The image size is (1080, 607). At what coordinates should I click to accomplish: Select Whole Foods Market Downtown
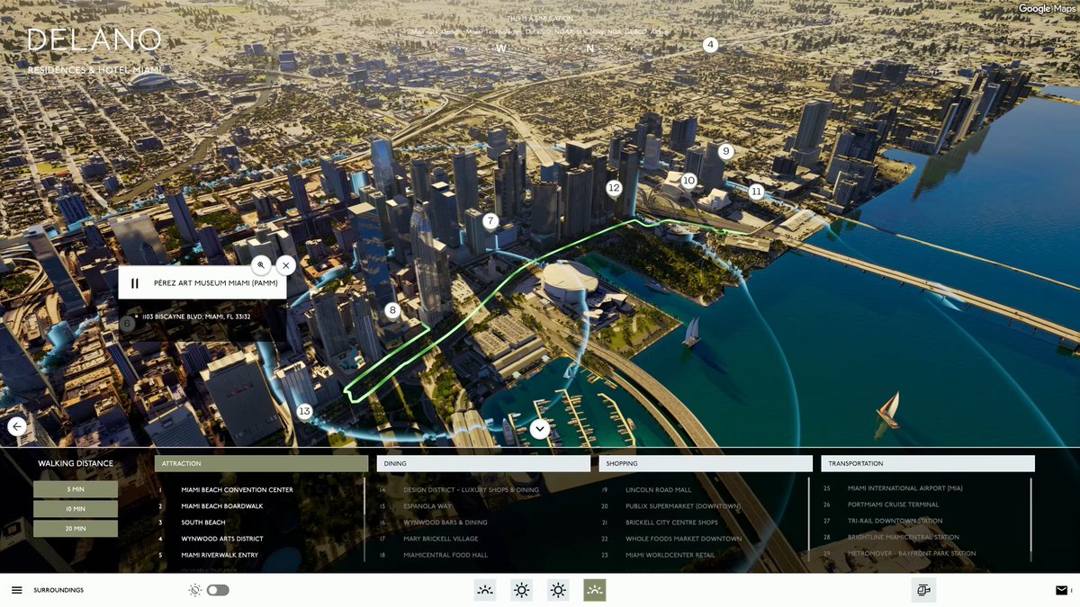pos(684,539)
